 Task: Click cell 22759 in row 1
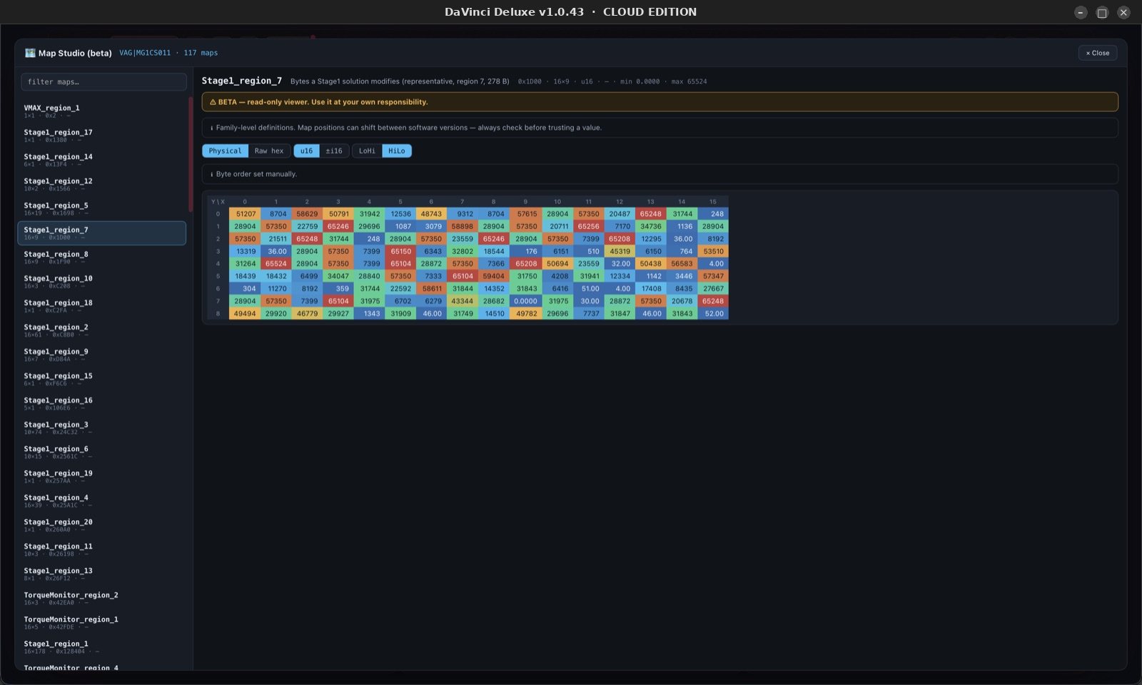click(x=307, y=226)
